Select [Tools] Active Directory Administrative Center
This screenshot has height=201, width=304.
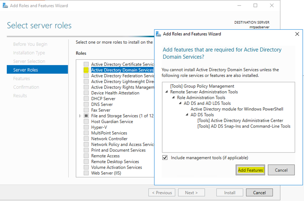point(240,121)
